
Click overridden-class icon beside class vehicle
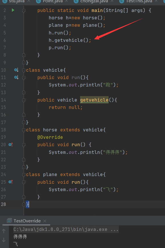click(x=16, y=70)
